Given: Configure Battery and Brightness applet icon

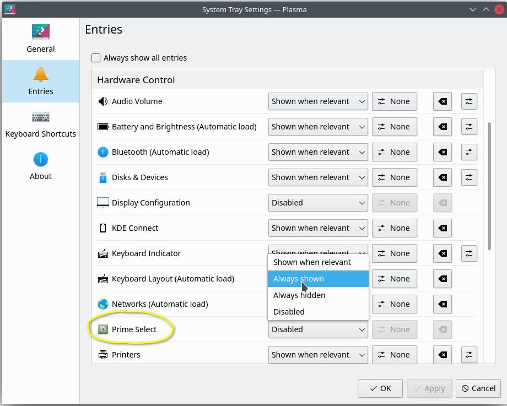Looking at the screenshot, I should [469, 127].
